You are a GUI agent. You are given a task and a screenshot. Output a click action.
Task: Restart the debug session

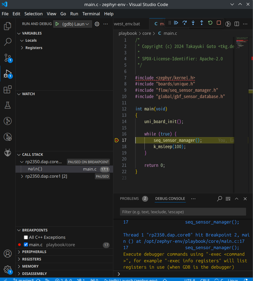210,23
